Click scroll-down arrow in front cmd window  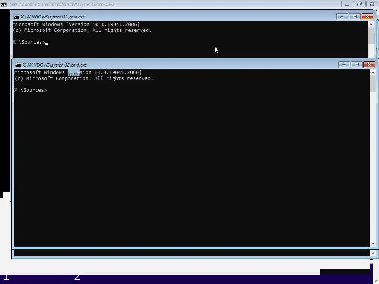(373, 244)
